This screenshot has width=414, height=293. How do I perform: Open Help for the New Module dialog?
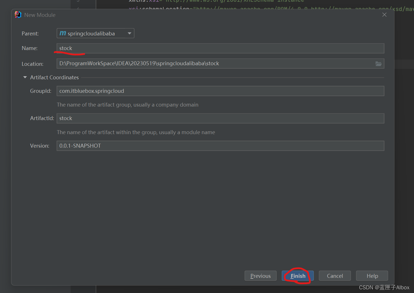click(372, 276)
